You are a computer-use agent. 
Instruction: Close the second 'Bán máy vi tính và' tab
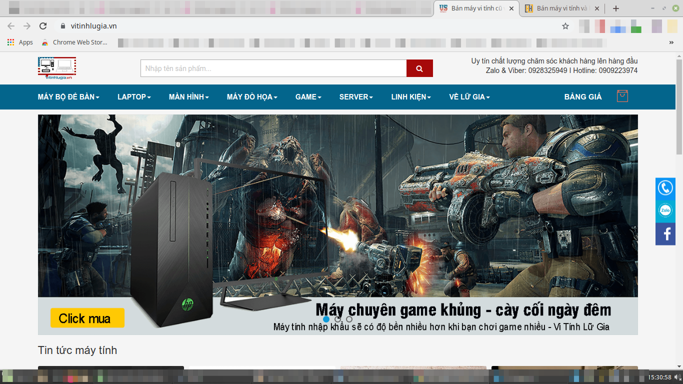597,8
